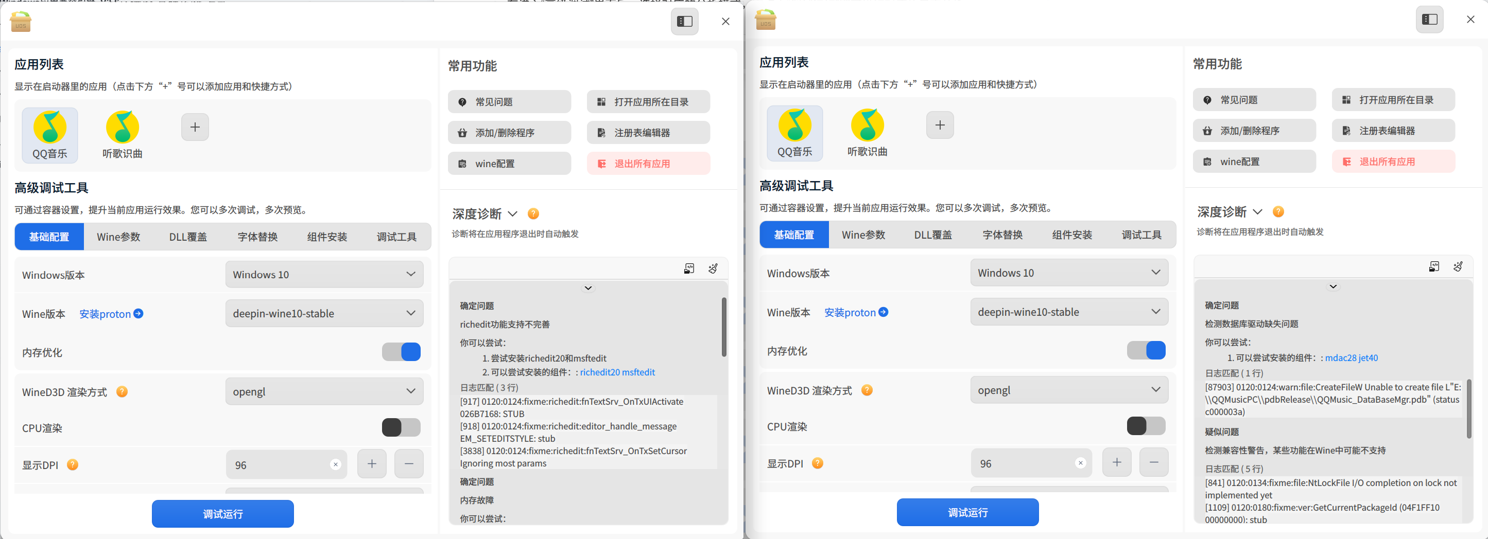
Task: Select 听歌识曲 app icon in left window
Action: click(123, 134)
